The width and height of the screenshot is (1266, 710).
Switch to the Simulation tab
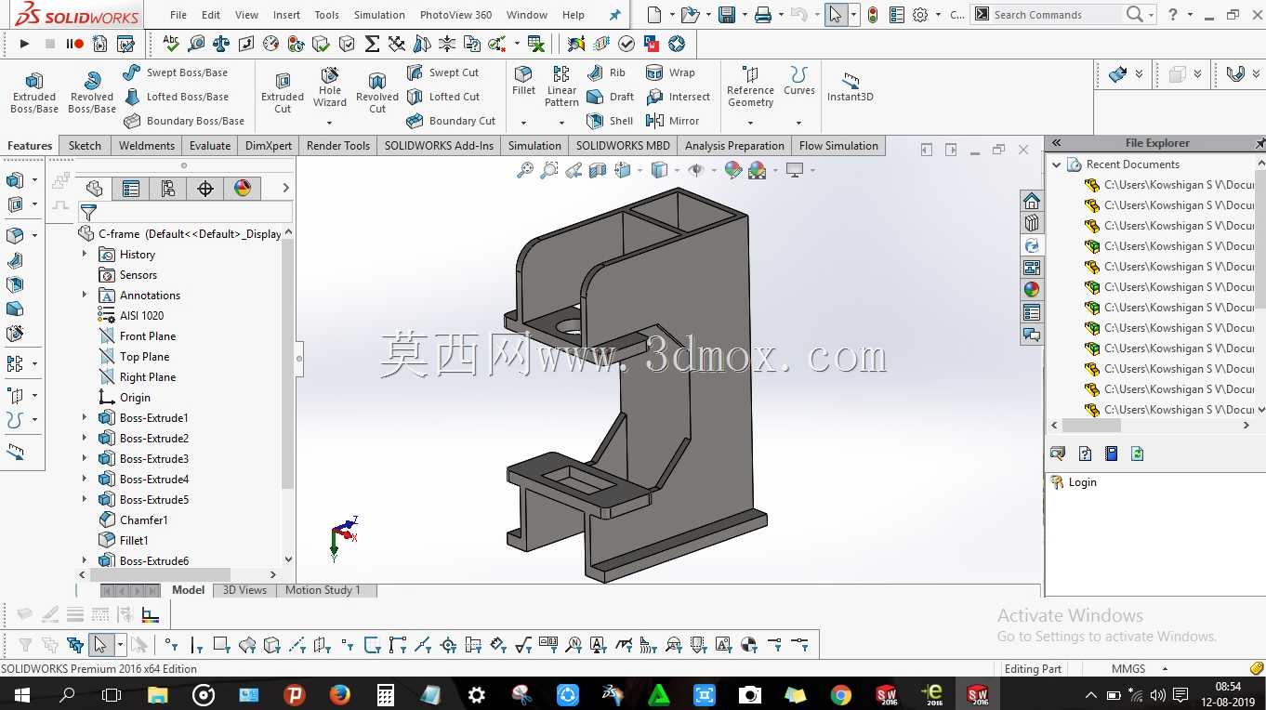534,146
